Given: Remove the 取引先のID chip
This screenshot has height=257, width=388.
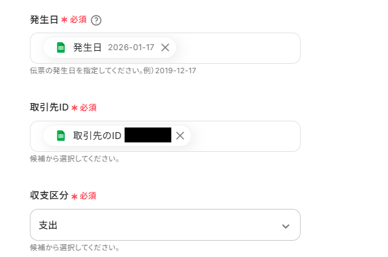Looking at the screenshot, I should (x=180, y=136).
